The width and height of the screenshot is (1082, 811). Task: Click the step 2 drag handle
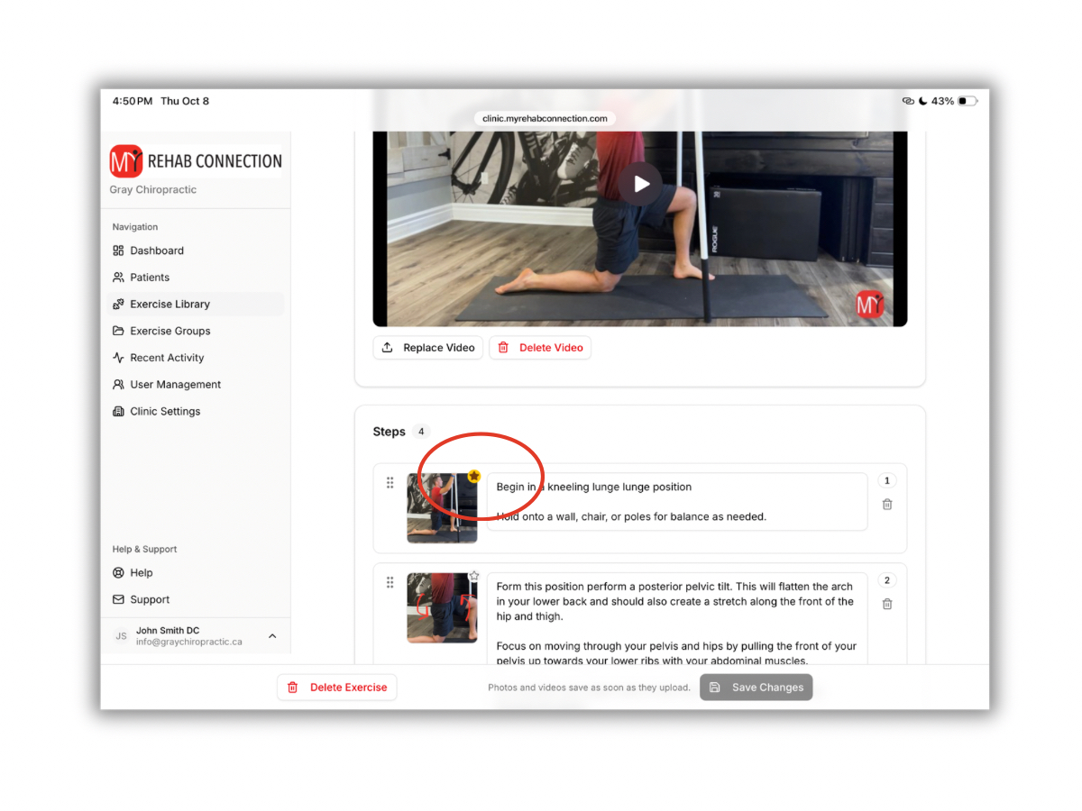tap(390, 583)
